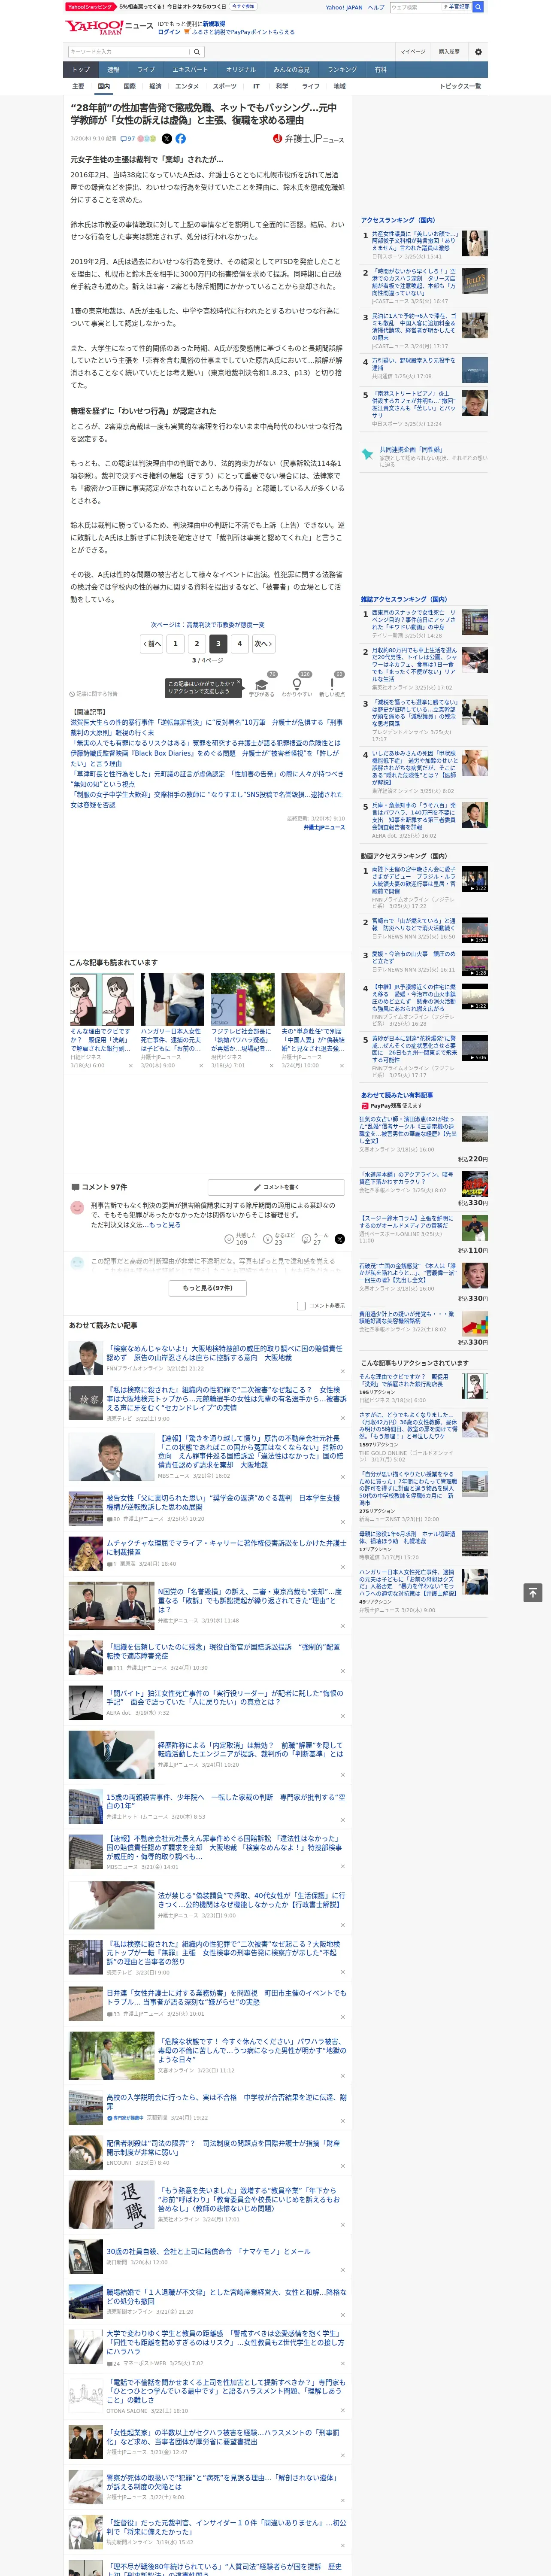Click Yahoo!ショッピング banner at top
Viewport: 551px width, 2576px height.
tap(90, 7)
